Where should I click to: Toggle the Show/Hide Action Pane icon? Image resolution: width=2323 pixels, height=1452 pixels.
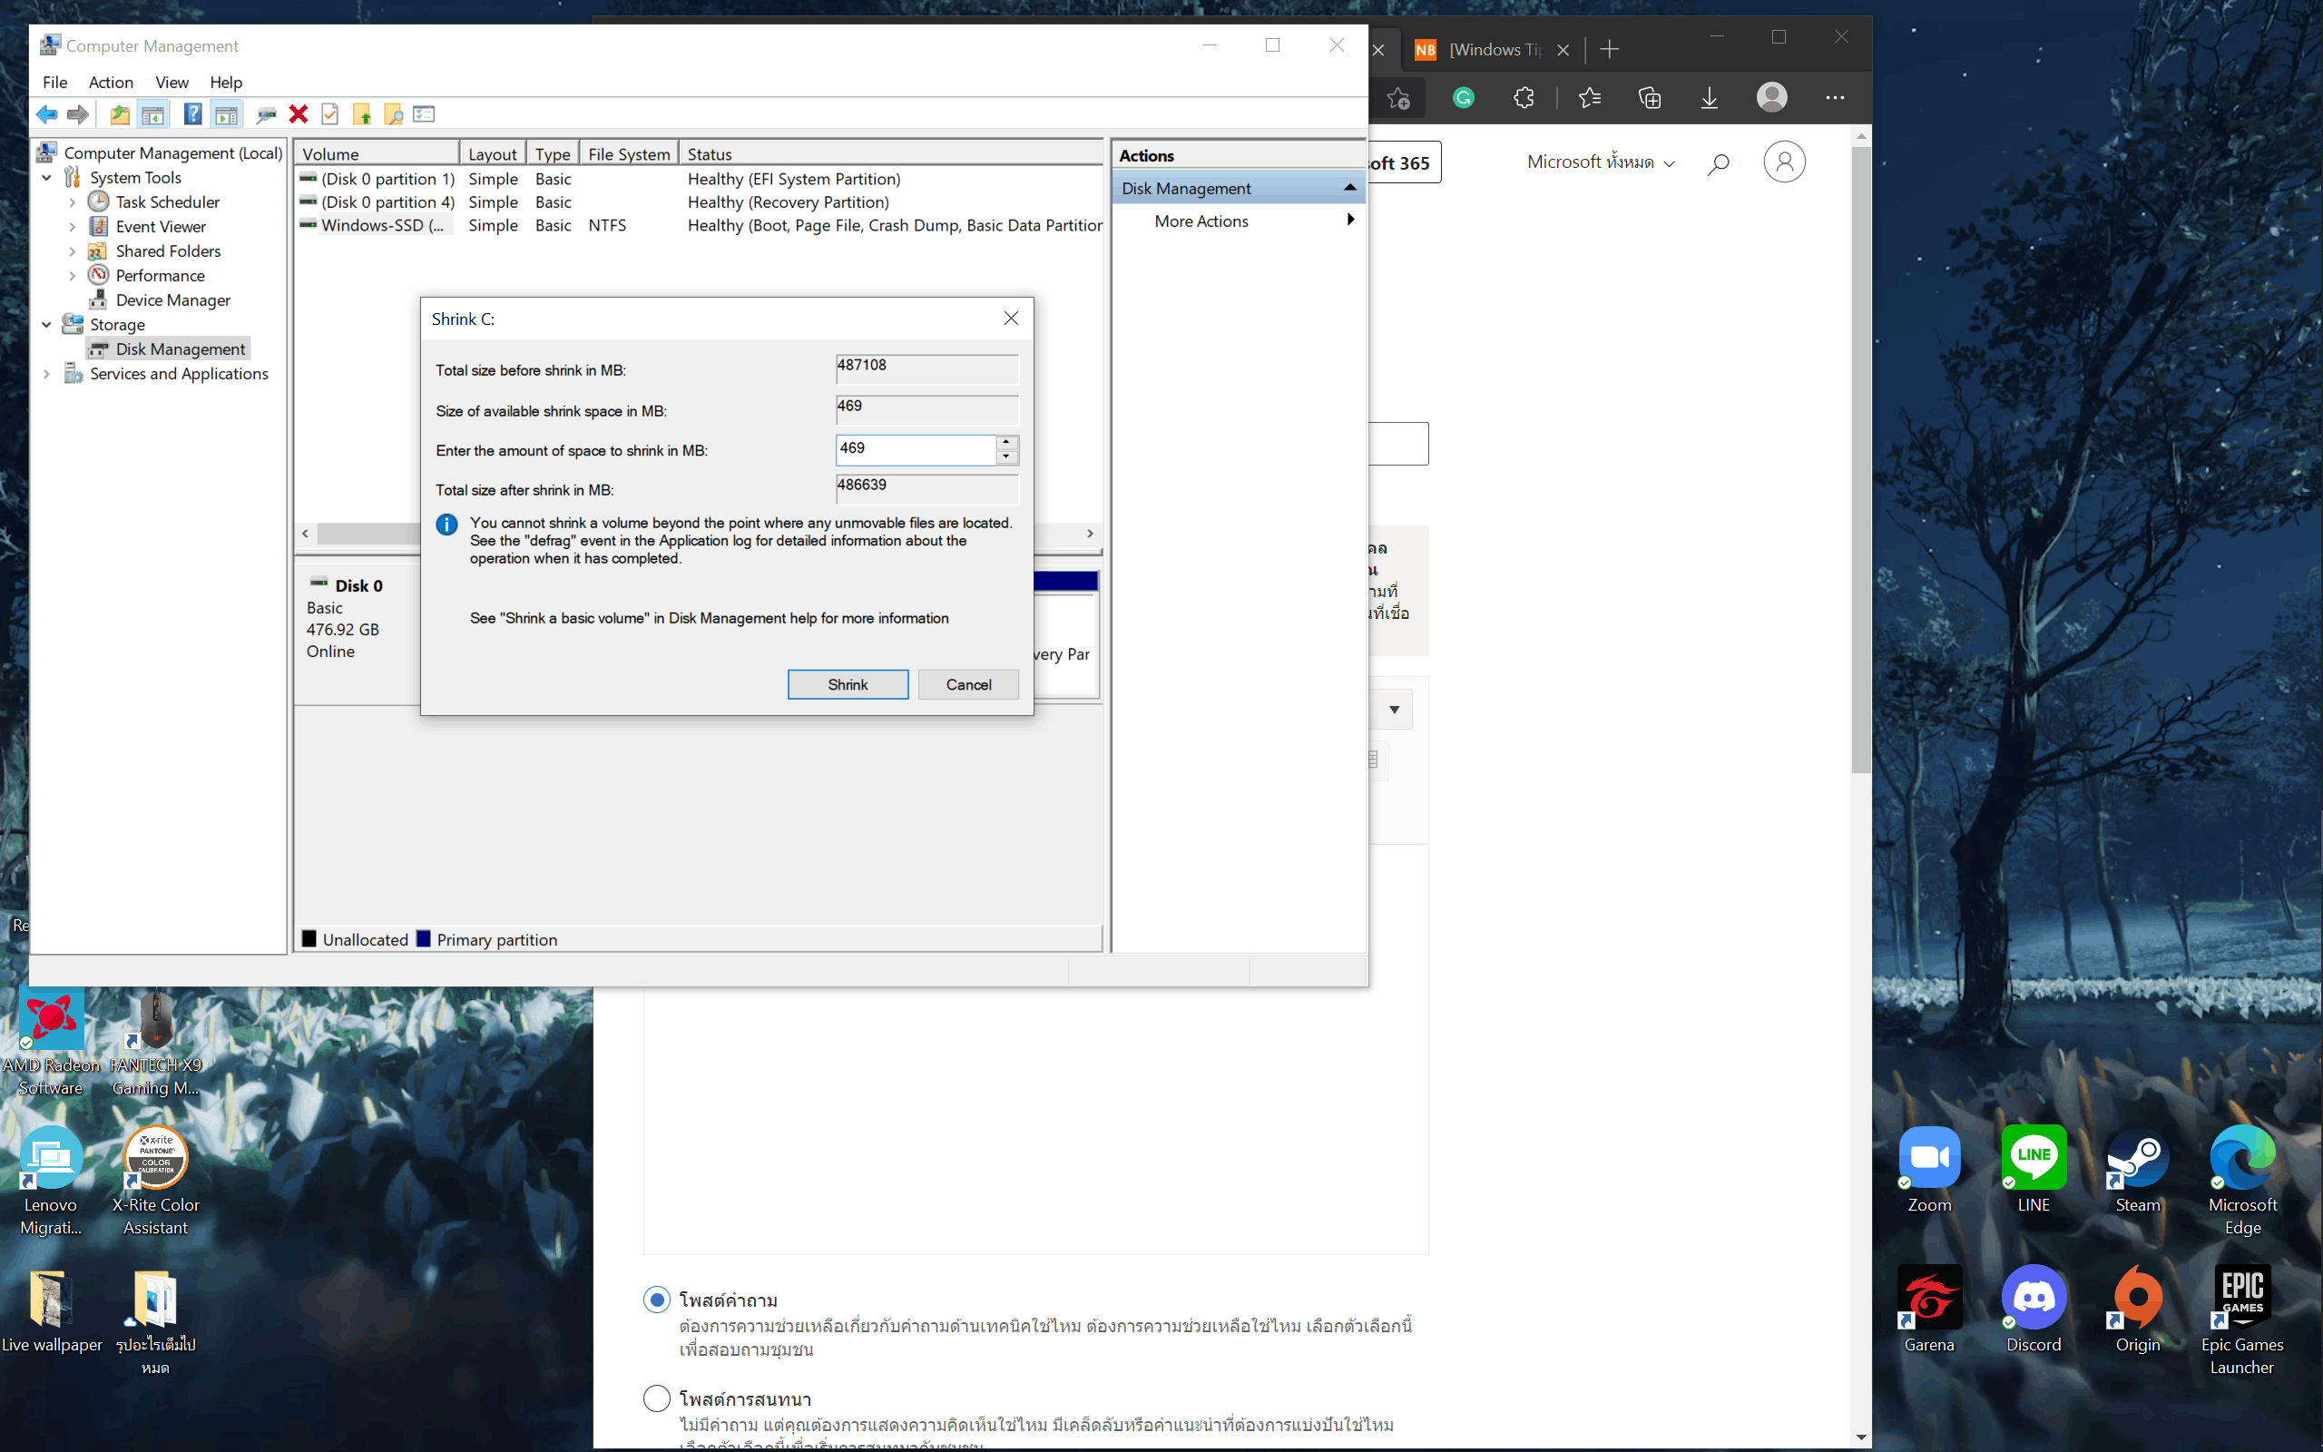tap(227, 114)
